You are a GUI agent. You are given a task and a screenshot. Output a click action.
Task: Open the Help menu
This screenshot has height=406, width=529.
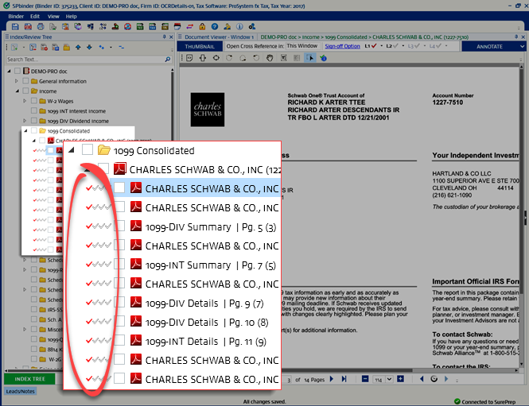coord(72,16)
